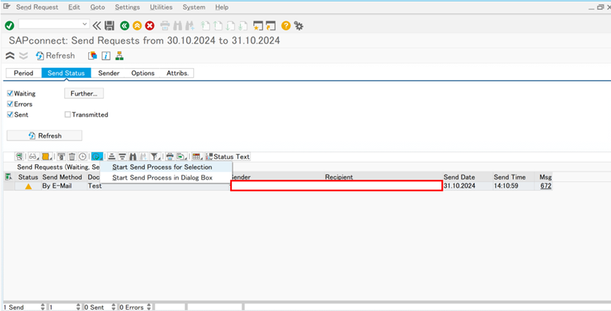This screenshot has width=611, height=311.
Task: Open the command field dropdown arrow
Action: coord(86,24)
